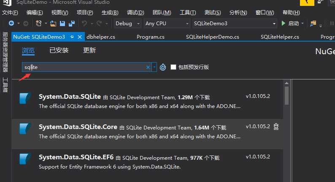The image size is (335, 182).
Task: Click the Save floppy disk icon
Action: tap(62, 24)
